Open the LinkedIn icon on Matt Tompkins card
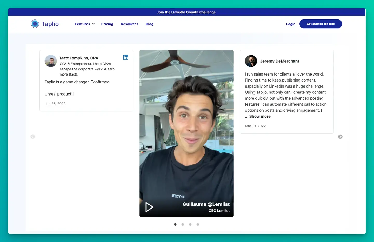 pyautogui.click(x=126, y=58)
